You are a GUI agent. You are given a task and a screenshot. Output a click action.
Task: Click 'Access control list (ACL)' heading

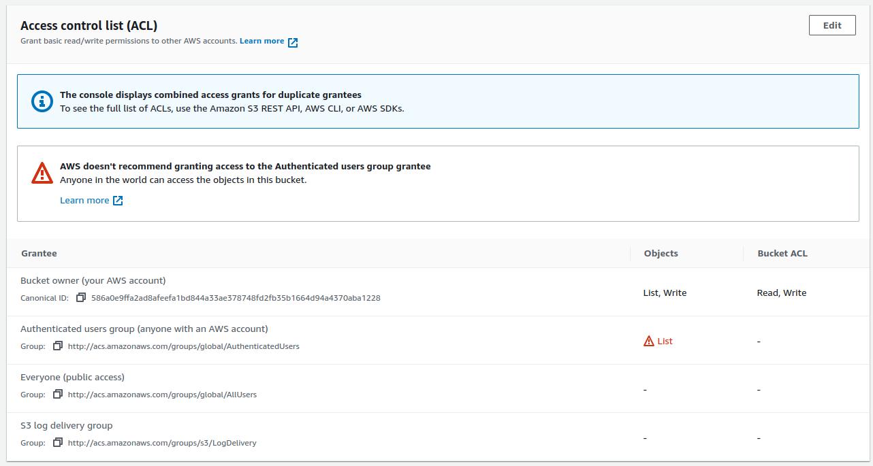[89, 25]
